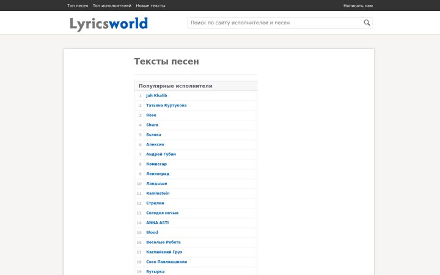Open the Топ исполнителей menu item
This screenshot has height=275, width=440.
click(112, 5)
